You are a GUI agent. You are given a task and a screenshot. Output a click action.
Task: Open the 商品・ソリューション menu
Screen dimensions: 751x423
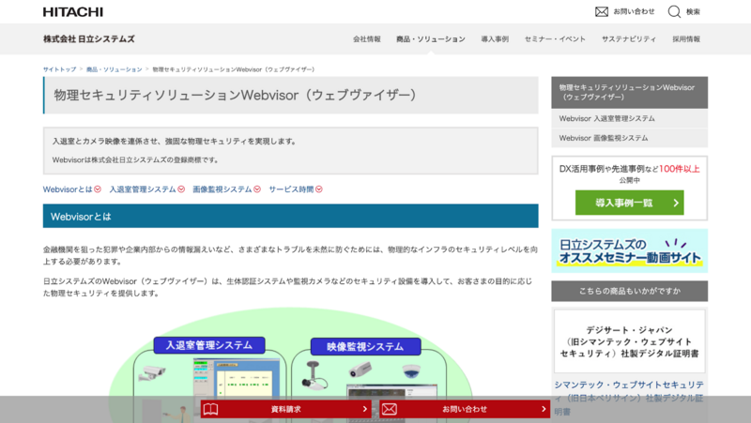point(431,39)
